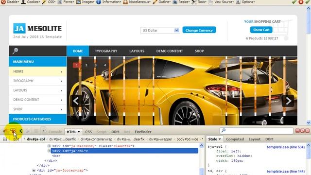
Task: Open the Miscellaneous toolbar menu
Action: [x=137, y=2]
